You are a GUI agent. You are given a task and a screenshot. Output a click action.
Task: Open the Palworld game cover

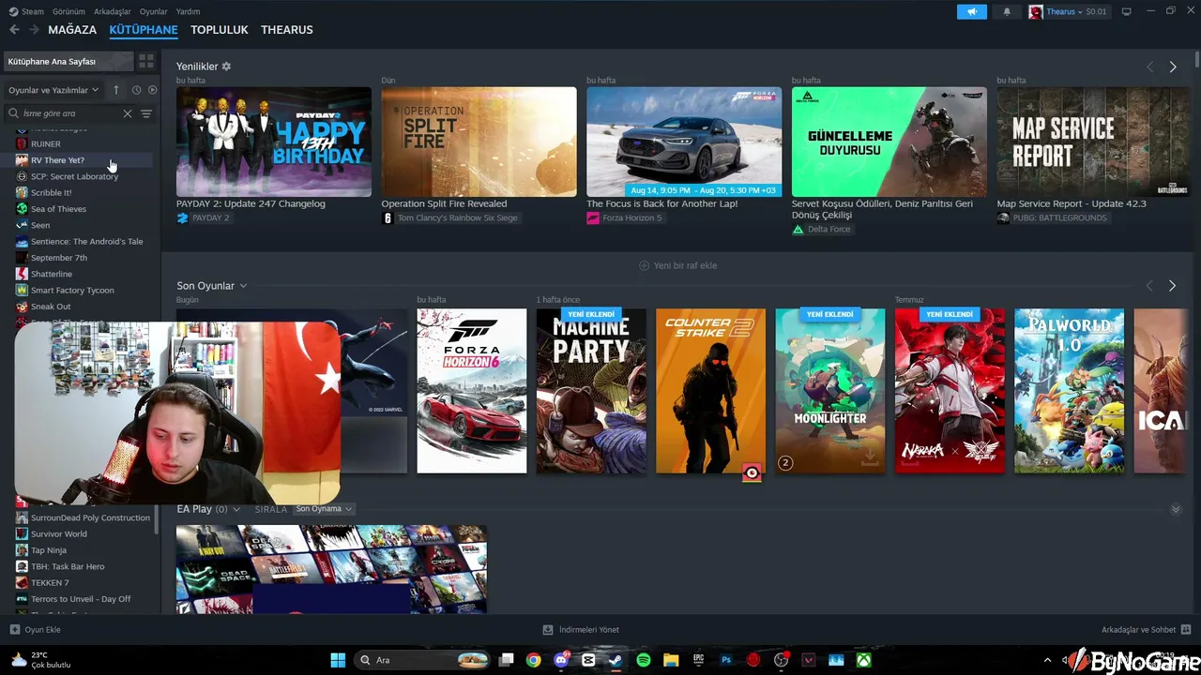coord(1069,391)
